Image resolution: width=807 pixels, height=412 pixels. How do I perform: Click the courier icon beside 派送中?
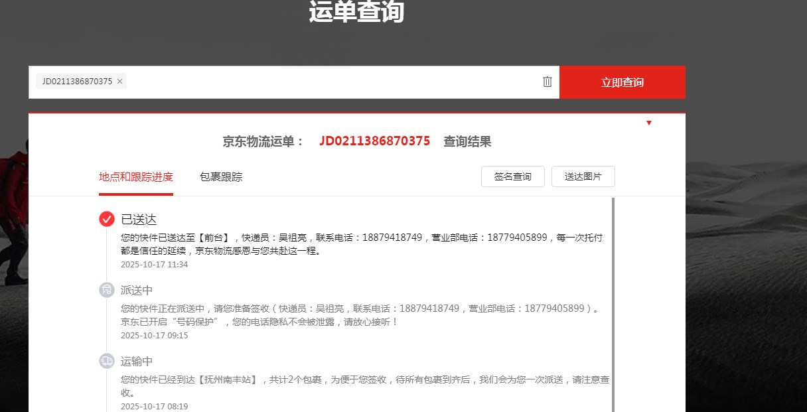pyautogui.click(x=107, y=290)
